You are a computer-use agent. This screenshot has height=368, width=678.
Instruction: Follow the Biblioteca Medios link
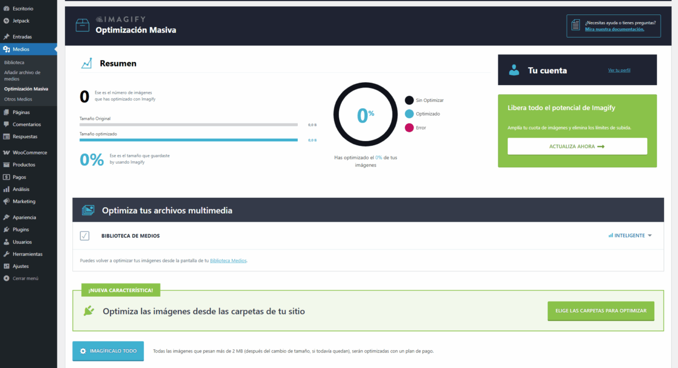(228, 260)
